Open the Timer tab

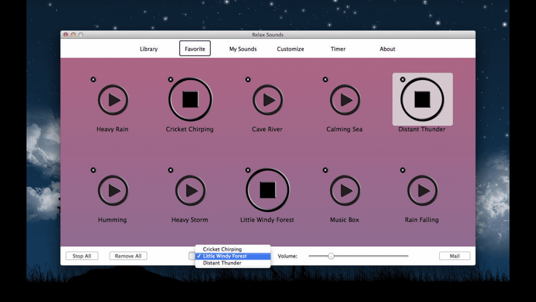tap(338, 49)
